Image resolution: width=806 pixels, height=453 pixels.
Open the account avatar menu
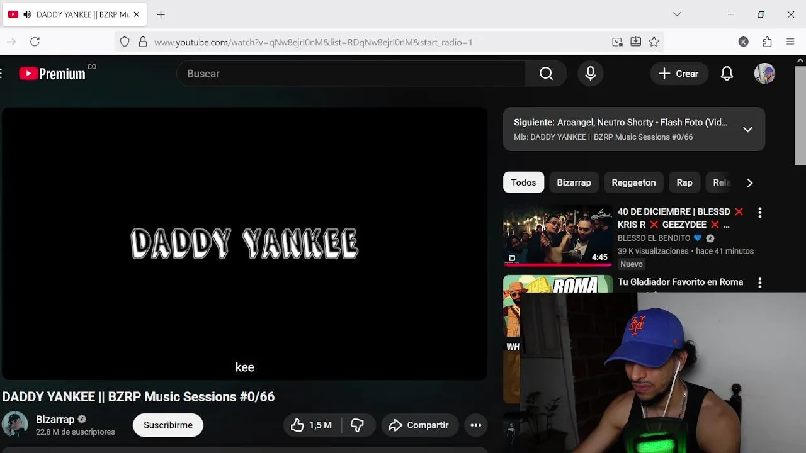coord(764,74)
